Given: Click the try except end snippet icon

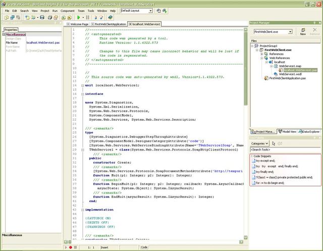Looking at the screenshot, I should pos(253,161).
